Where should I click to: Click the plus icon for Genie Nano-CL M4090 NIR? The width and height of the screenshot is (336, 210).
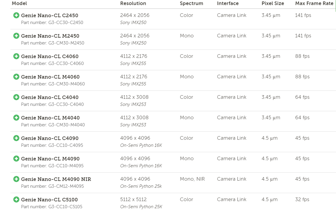click(16, 179)
